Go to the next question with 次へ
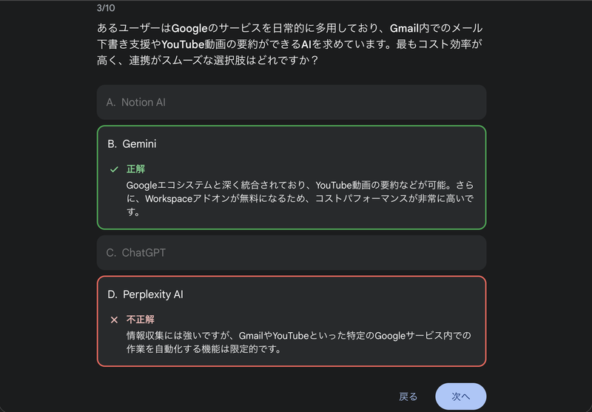 click(460, 396)
